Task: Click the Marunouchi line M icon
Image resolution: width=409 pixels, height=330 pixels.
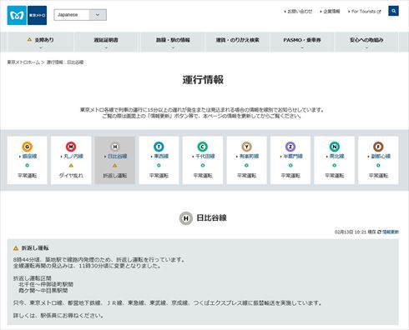Action: pyautogui.click(x=71, y=147)
